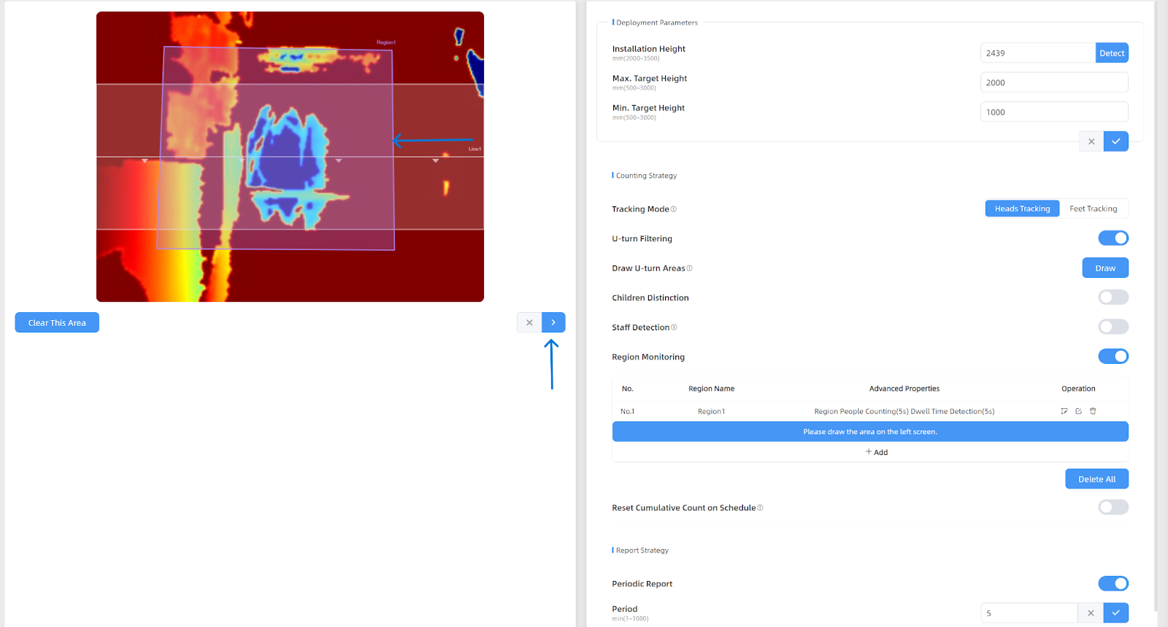
Task: Click the info icon beside Staff Detection
Action: tap(674, 327)
